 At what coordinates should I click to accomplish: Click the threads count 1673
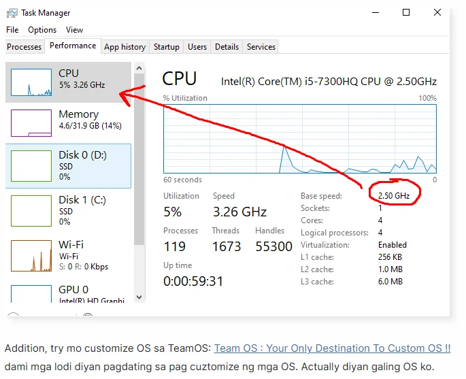227,246
